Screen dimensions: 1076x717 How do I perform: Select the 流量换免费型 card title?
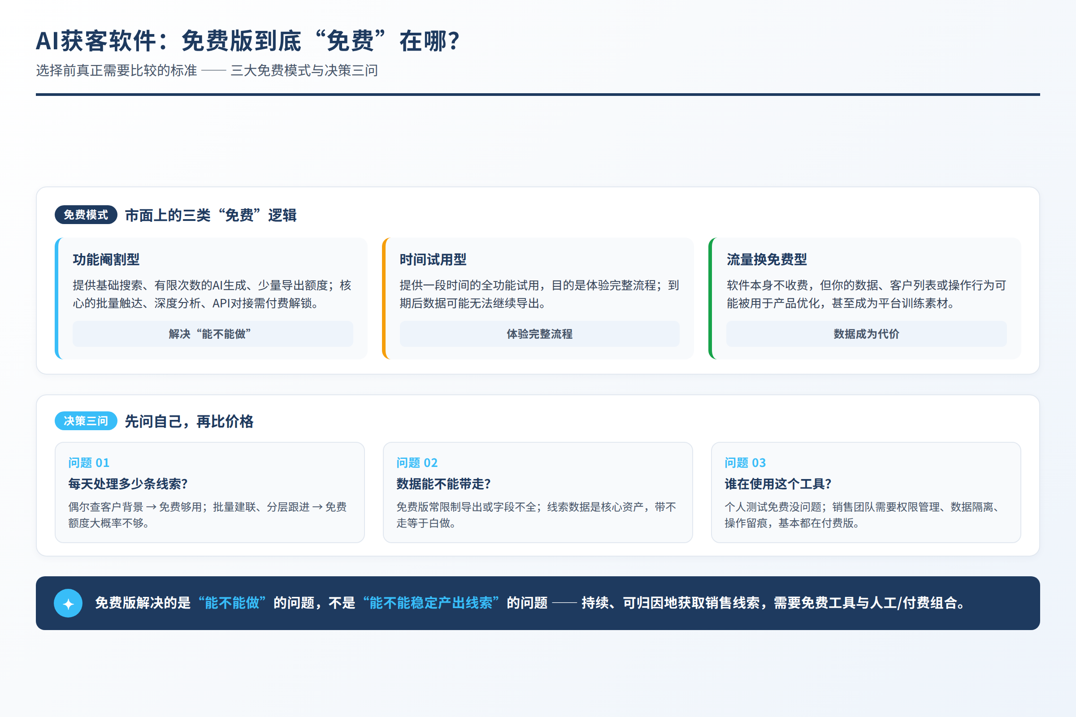click(x=767, y=259)
